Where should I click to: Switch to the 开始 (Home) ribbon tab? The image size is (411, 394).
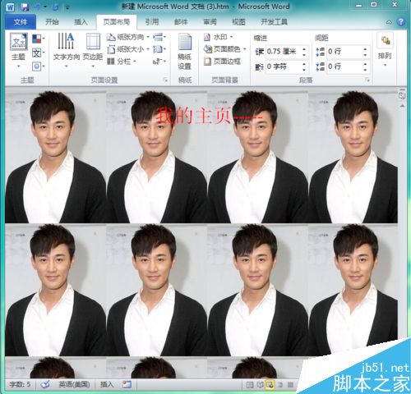tap(52, 22)
